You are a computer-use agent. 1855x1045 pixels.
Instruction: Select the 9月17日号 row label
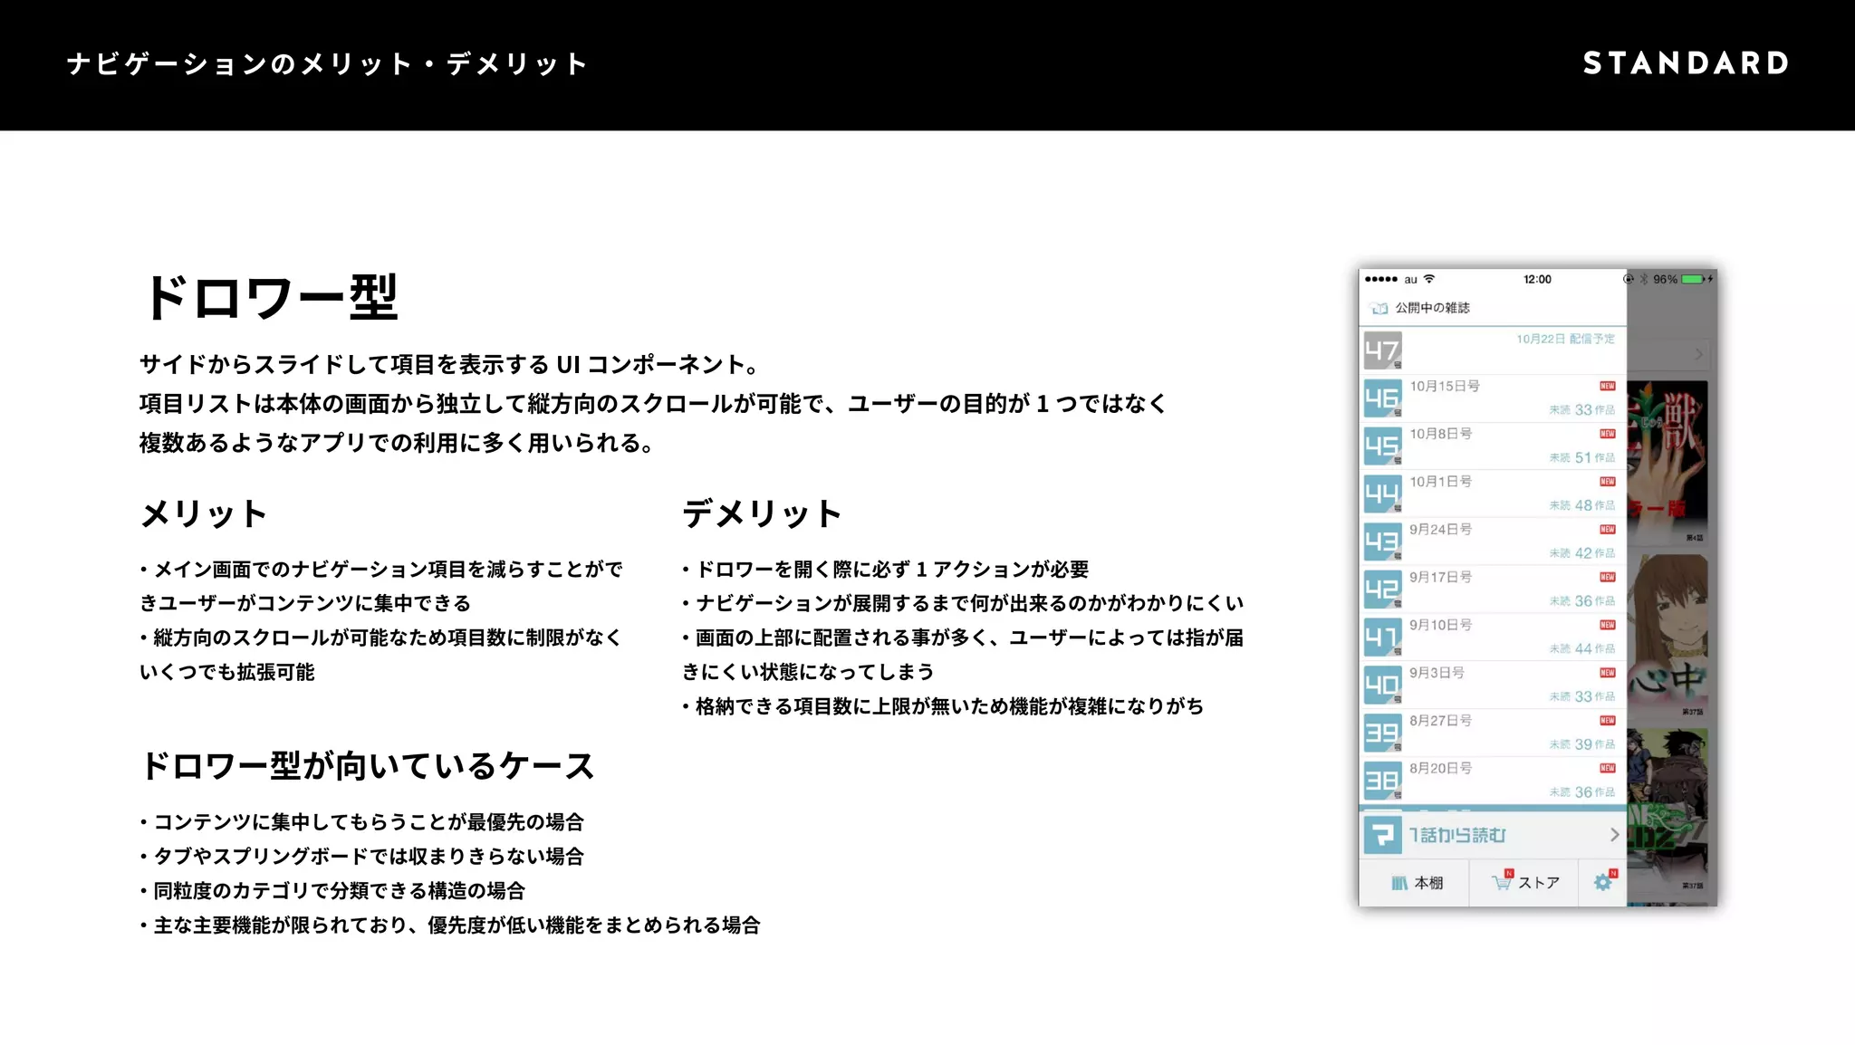(1441, 577)
